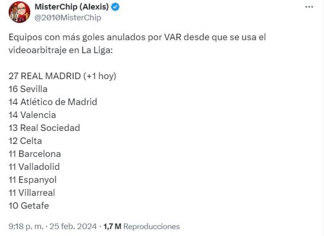Screen dimensions: 324x236
Task: Click the 11 Villarreal line
Action: tap(32, 193)
